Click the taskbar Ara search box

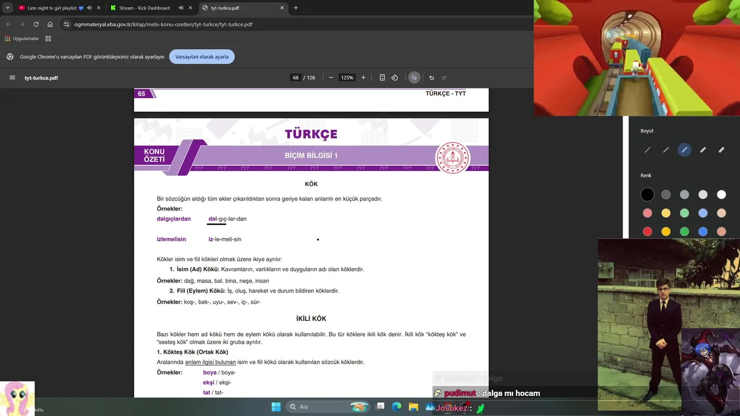(x=328, y=407)
